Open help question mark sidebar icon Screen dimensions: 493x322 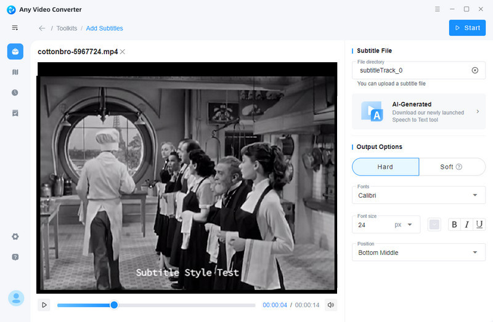coord(15,257)
